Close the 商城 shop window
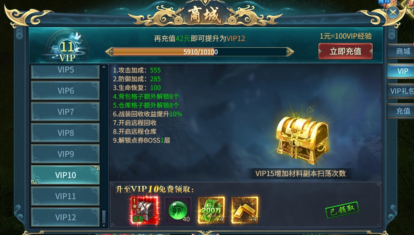 tap(393, 12)
